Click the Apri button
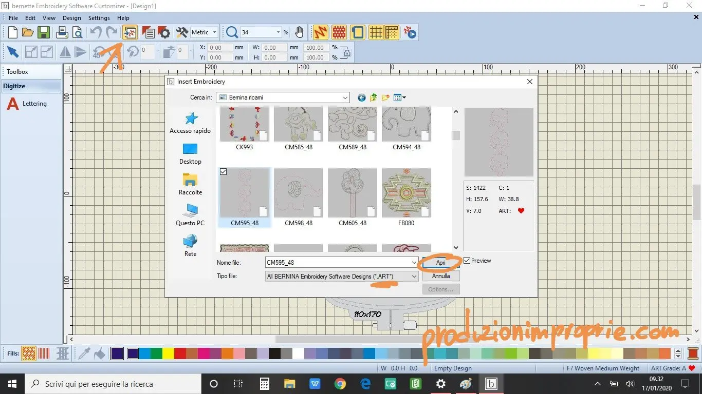The height and width of the screenshot is (394, 702). [x=441, y=263]
